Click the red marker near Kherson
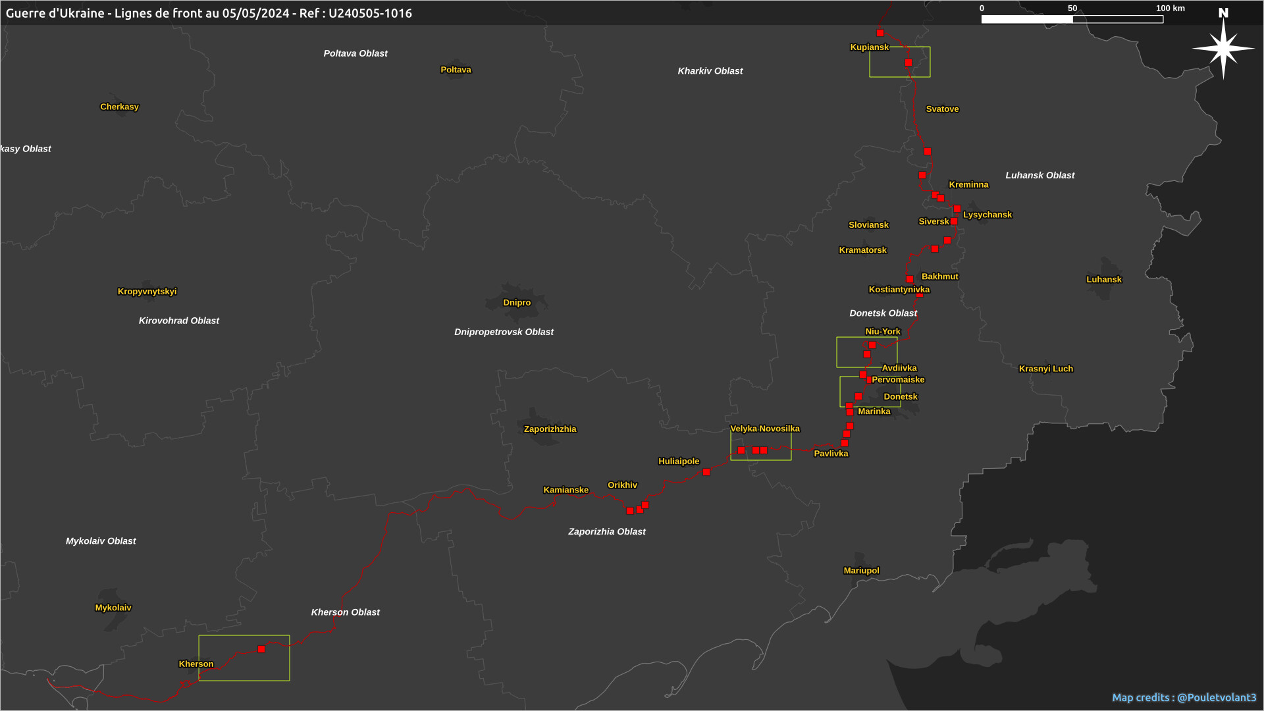Image resolution: width=1264 pixels, height=711 pixels. click(x=261, y=649)
